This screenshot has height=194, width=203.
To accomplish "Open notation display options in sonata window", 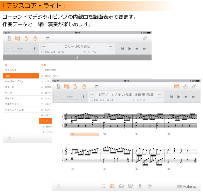I will [x=177, y=86].
